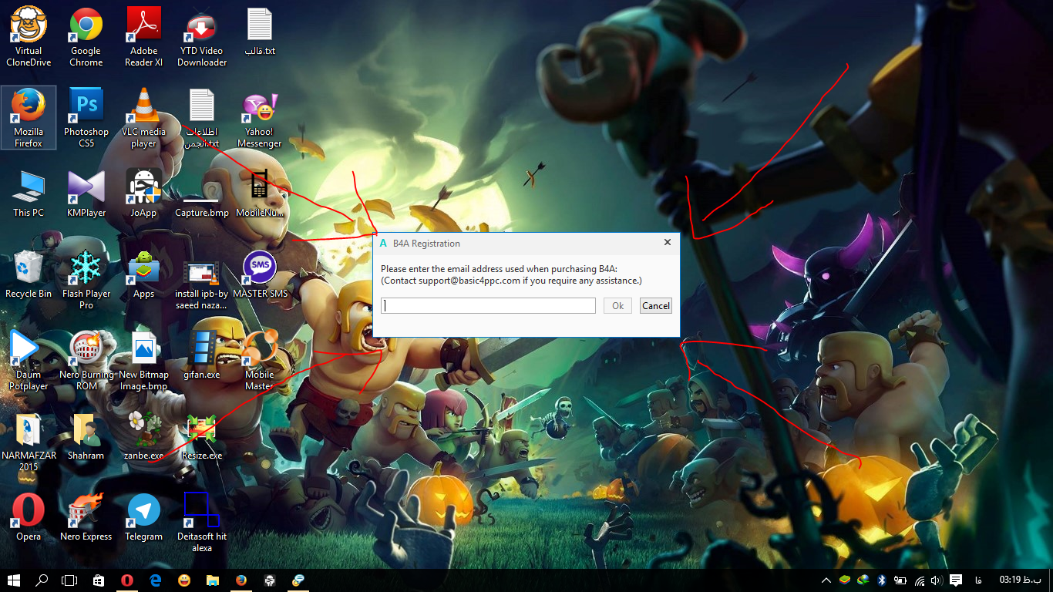Open Task View from the taskbar
The image size is (1053, 592).
69,580
